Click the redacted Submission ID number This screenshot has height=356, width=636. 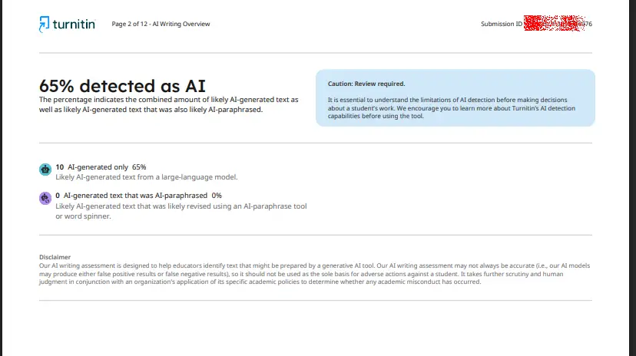(x=558, y=24)
